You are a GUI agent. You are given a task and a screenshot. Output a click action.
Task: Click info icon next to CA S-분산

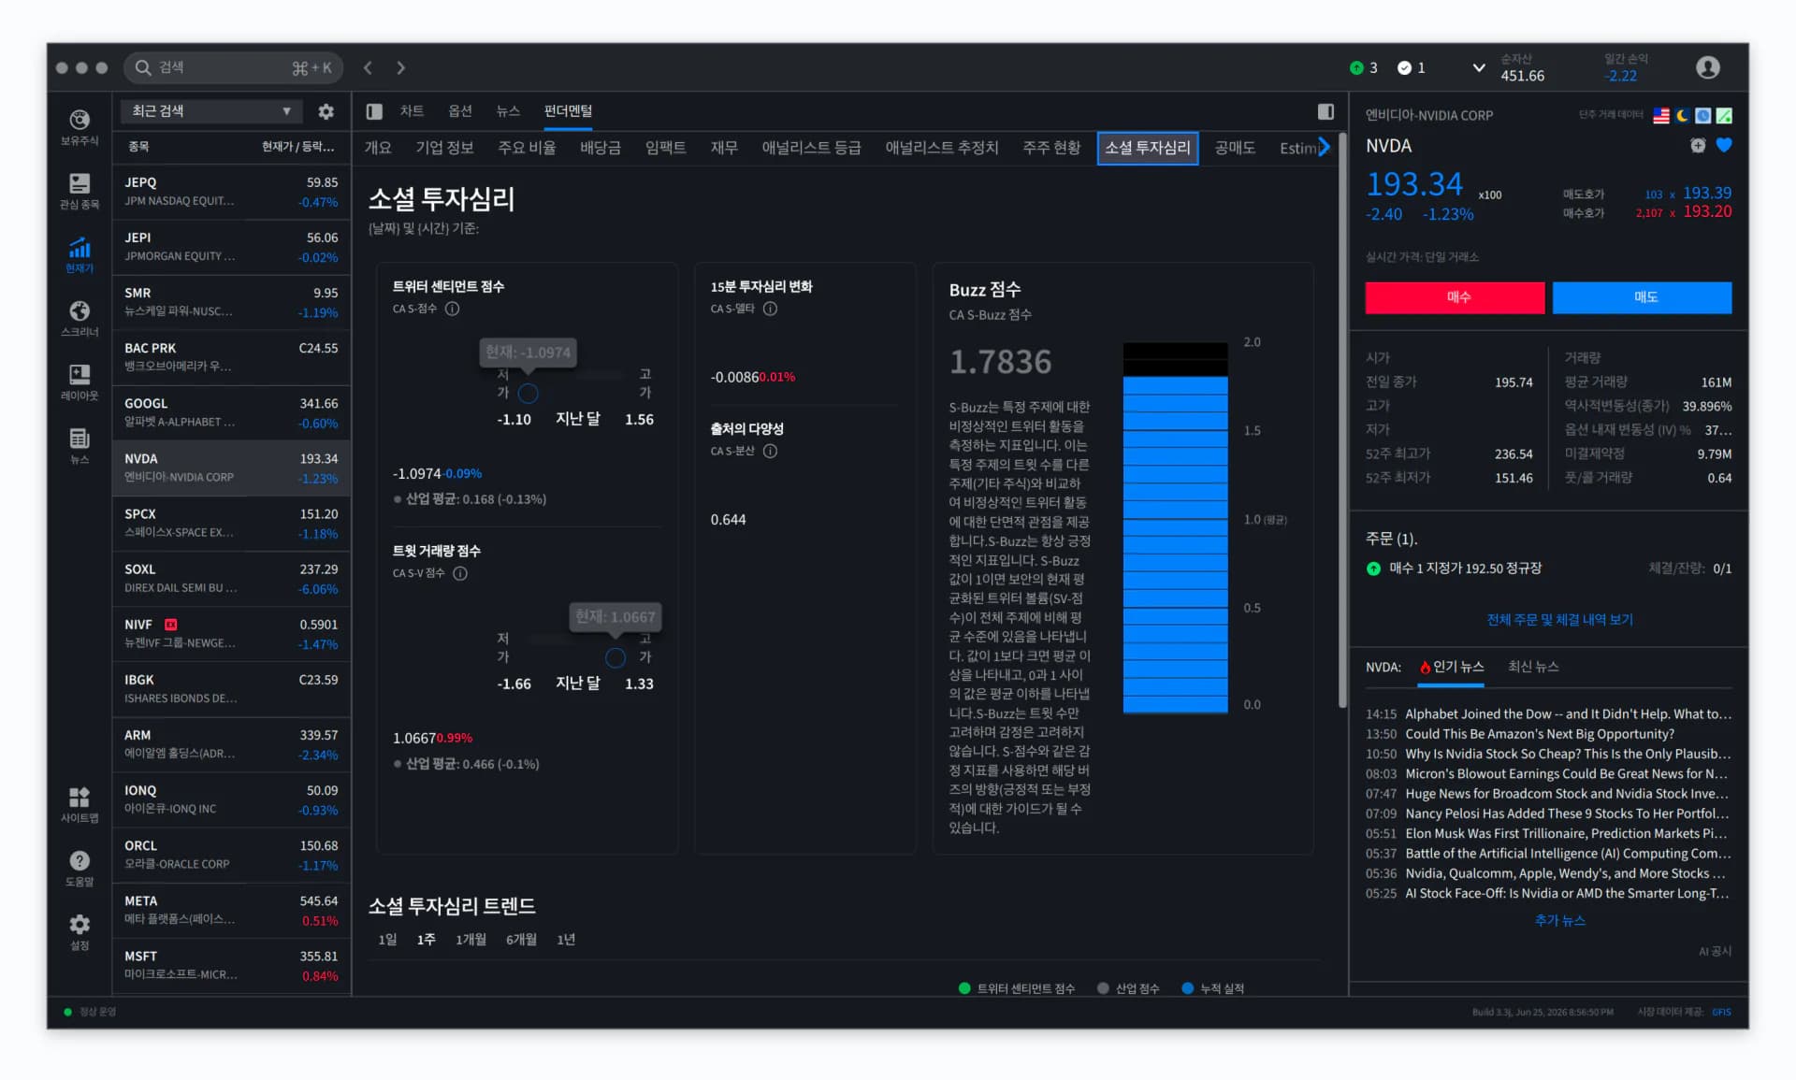[770, 451]
